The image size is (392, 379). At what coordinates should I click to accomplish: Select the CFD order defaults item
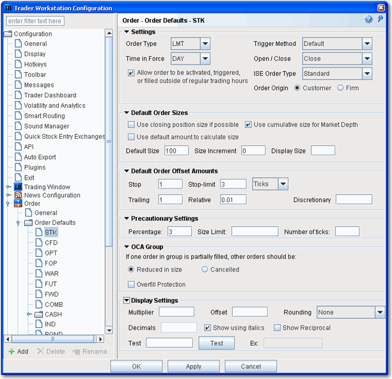tap(51, 243)
